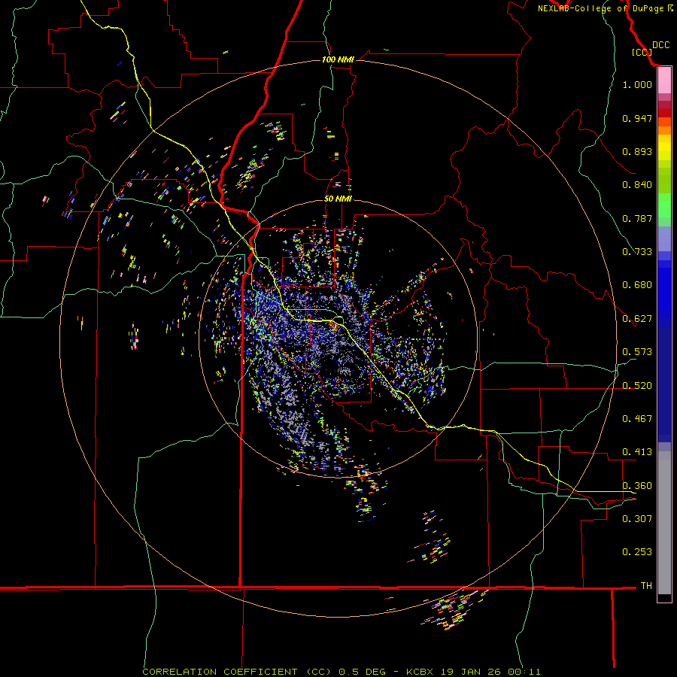Select the 0.413 color scale value

[637, 452]
